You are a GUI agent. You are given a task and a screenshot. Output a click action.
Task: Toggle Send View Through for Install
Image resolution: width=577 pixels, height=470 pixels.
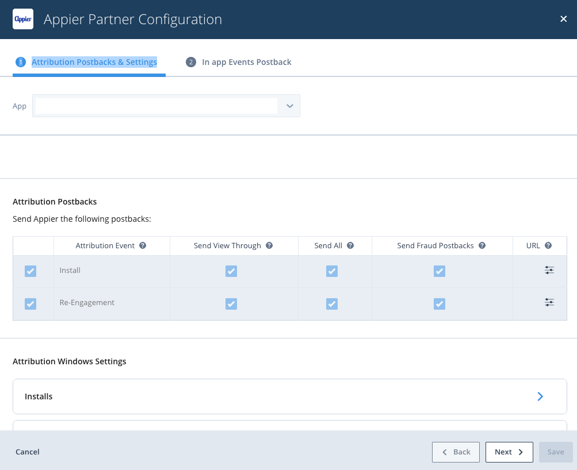point(231,271)
